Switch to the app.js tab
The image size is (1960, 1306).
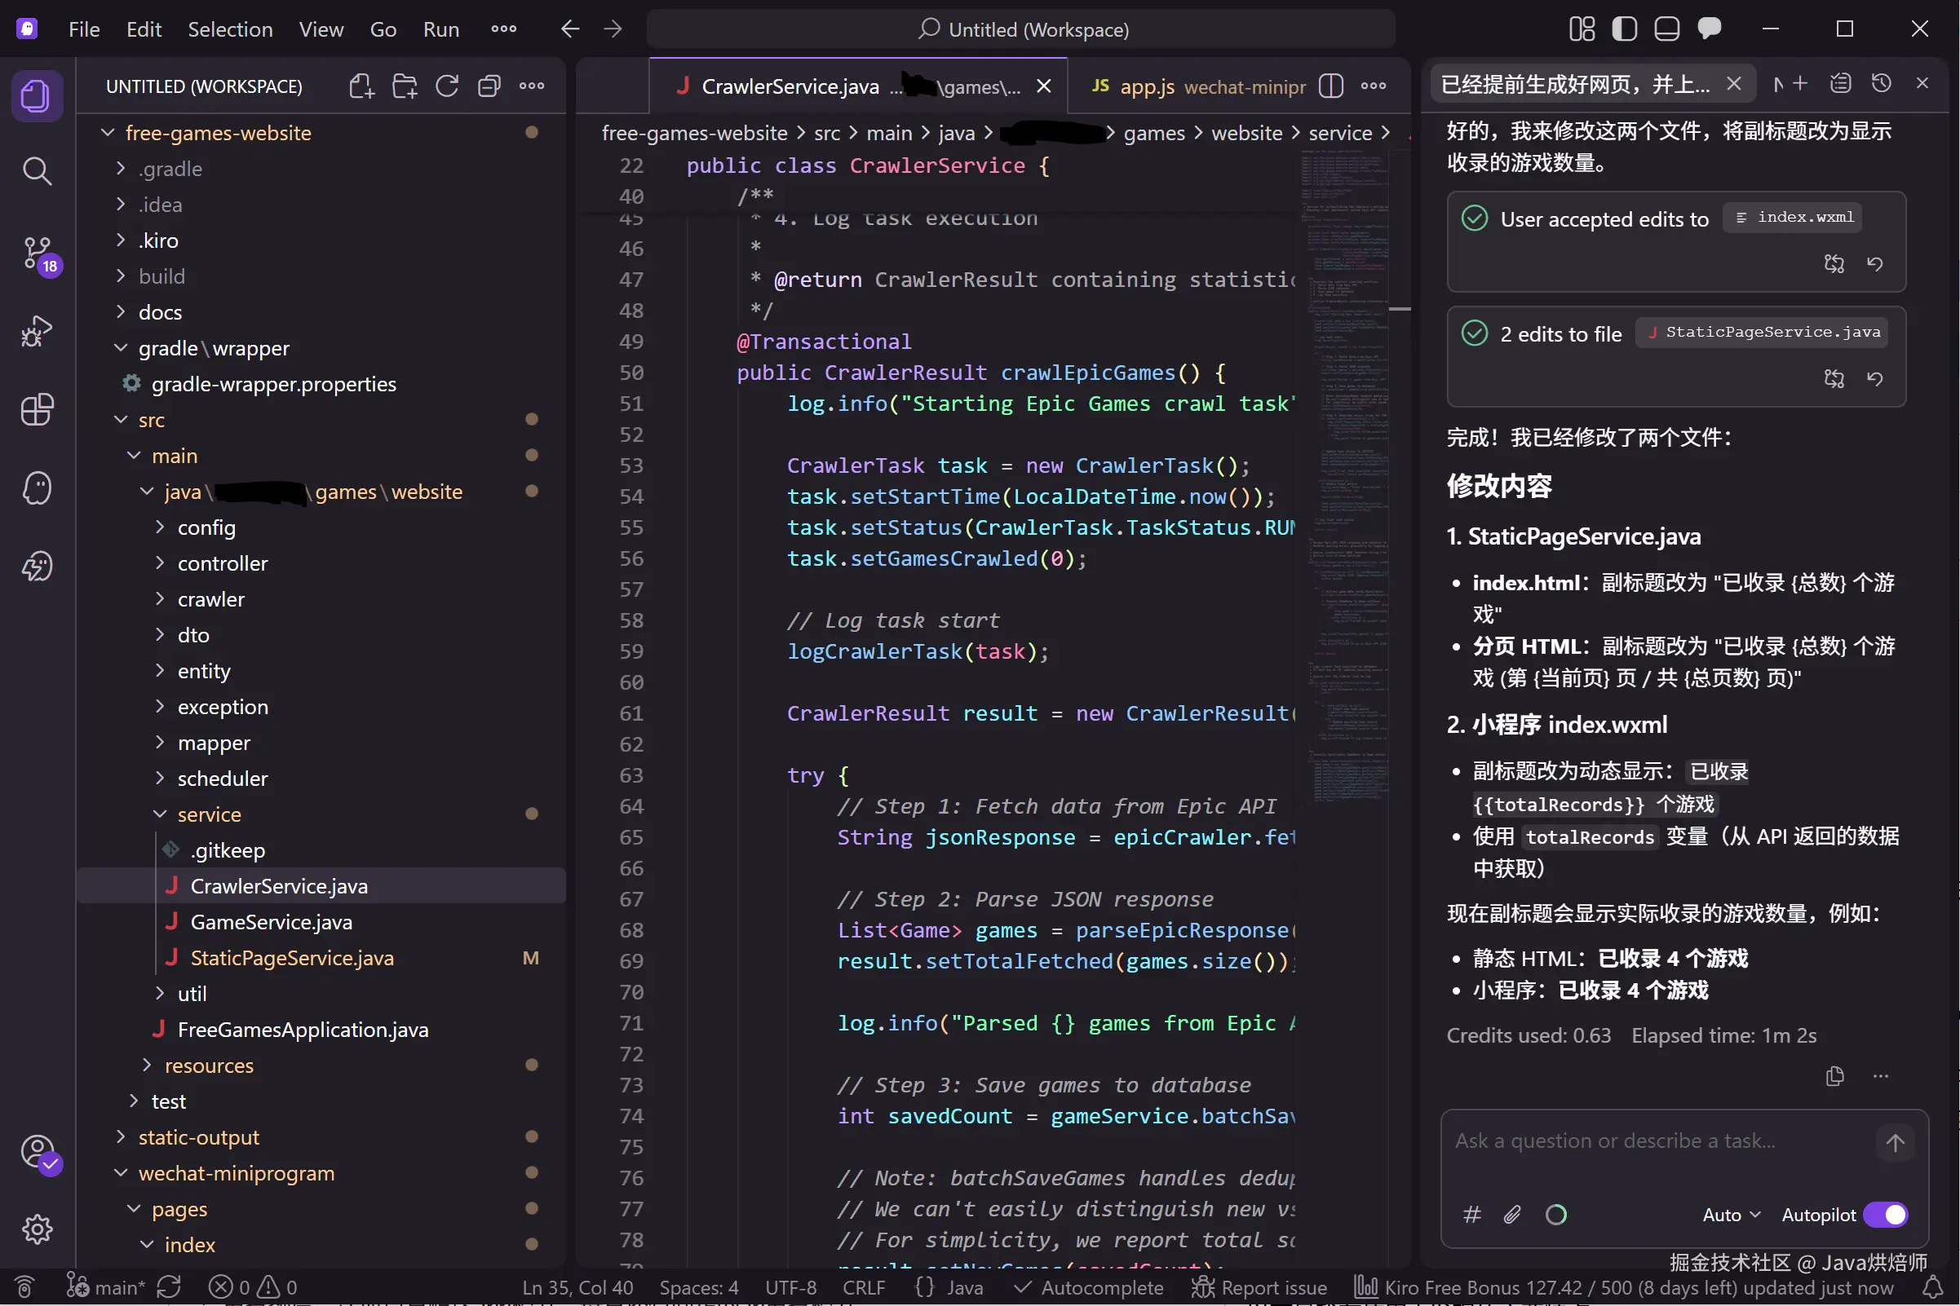click(1148, 86)
